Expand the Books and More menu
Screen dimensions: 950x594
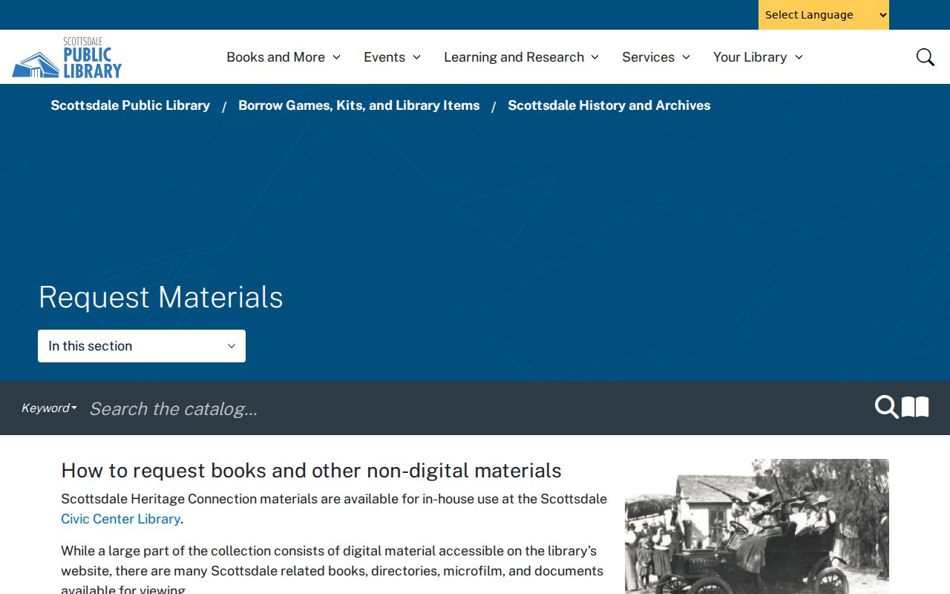284,57
